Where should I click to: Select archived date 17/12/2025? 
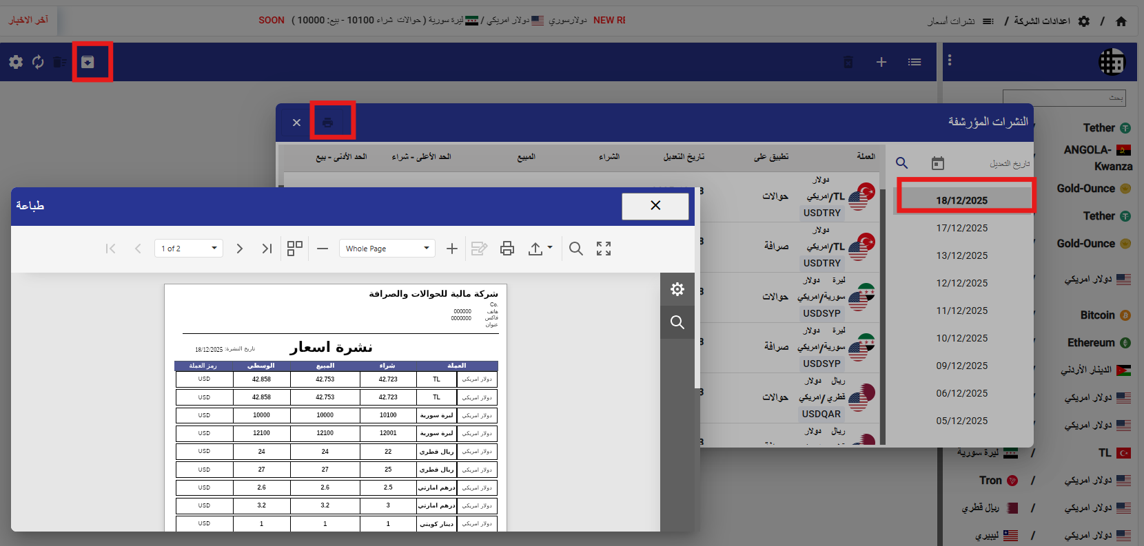pyautogui.click(x=961, y=228)
